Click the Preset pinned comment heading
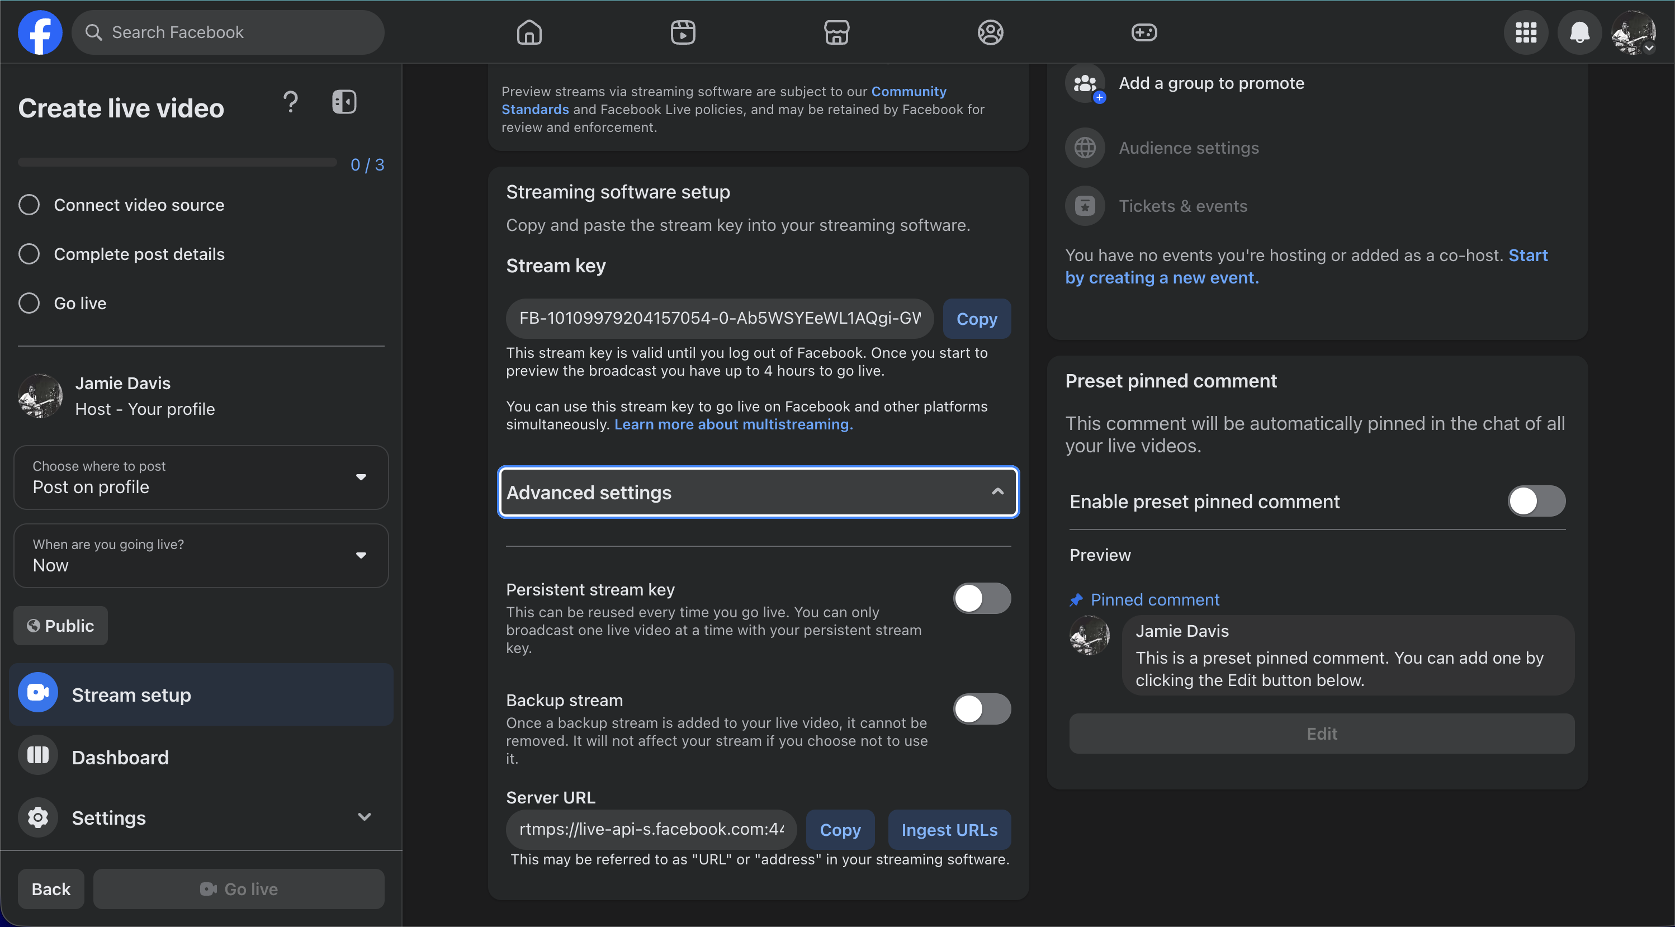Image resolution: width=1675 pixels, height=927 pixels. [1171, 381]
